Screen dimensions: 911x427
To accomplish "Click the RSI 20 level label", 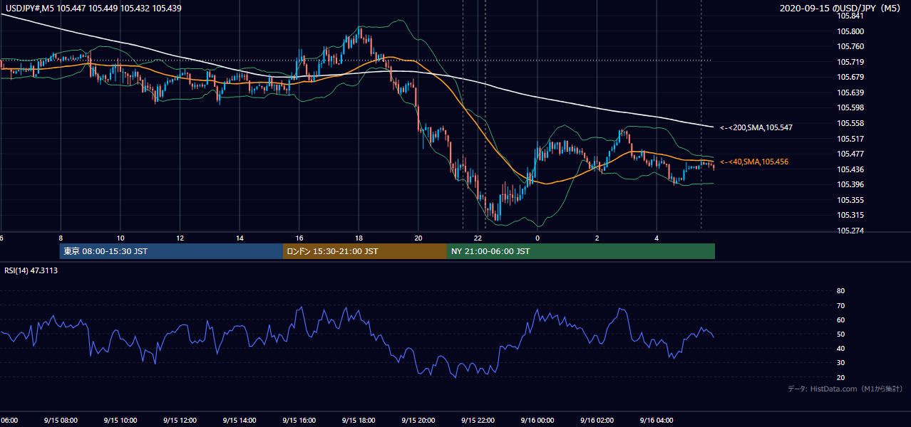I will coord(840,377).
